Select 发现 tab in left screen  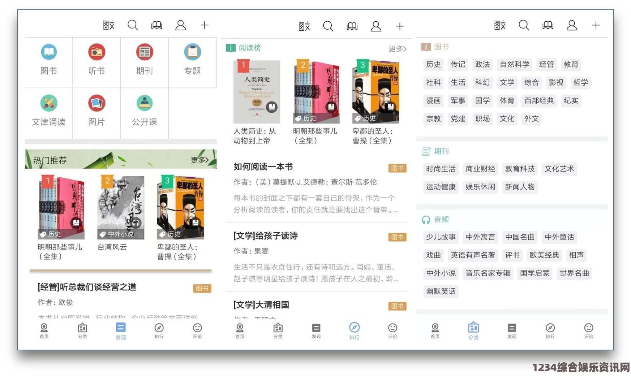coord(121,331)
